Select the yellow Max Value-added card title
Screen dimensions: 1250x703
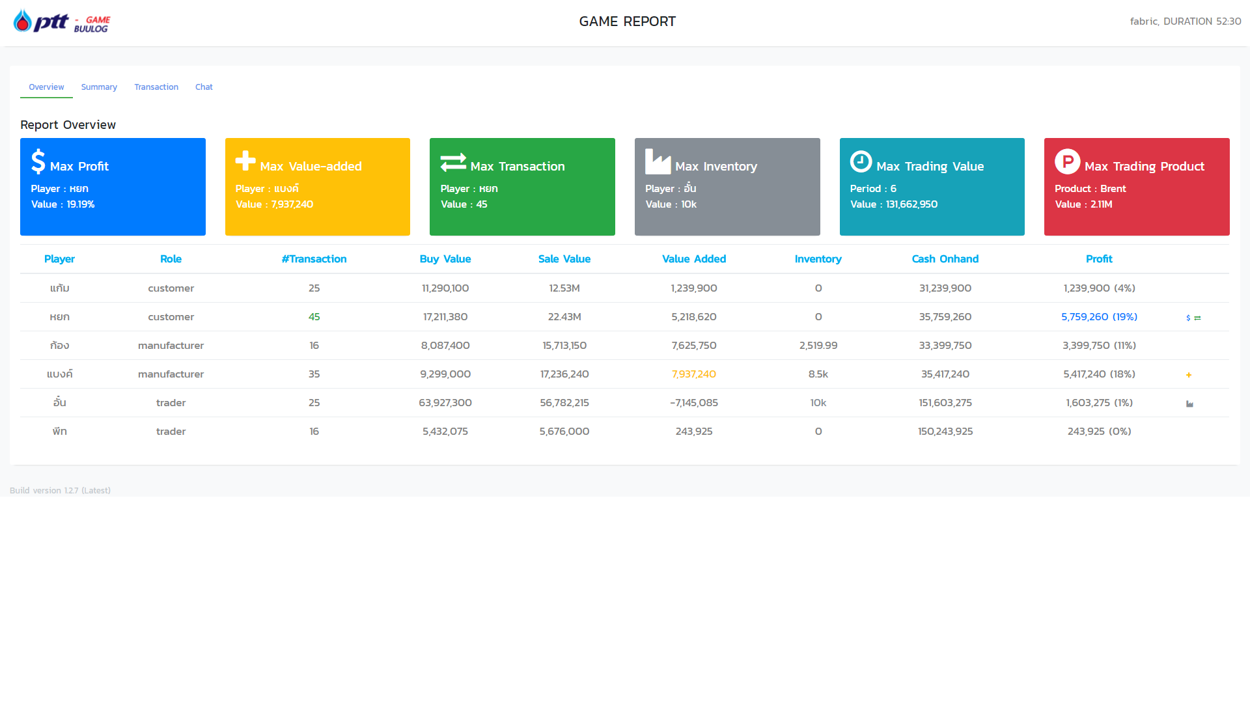[311, 167]
